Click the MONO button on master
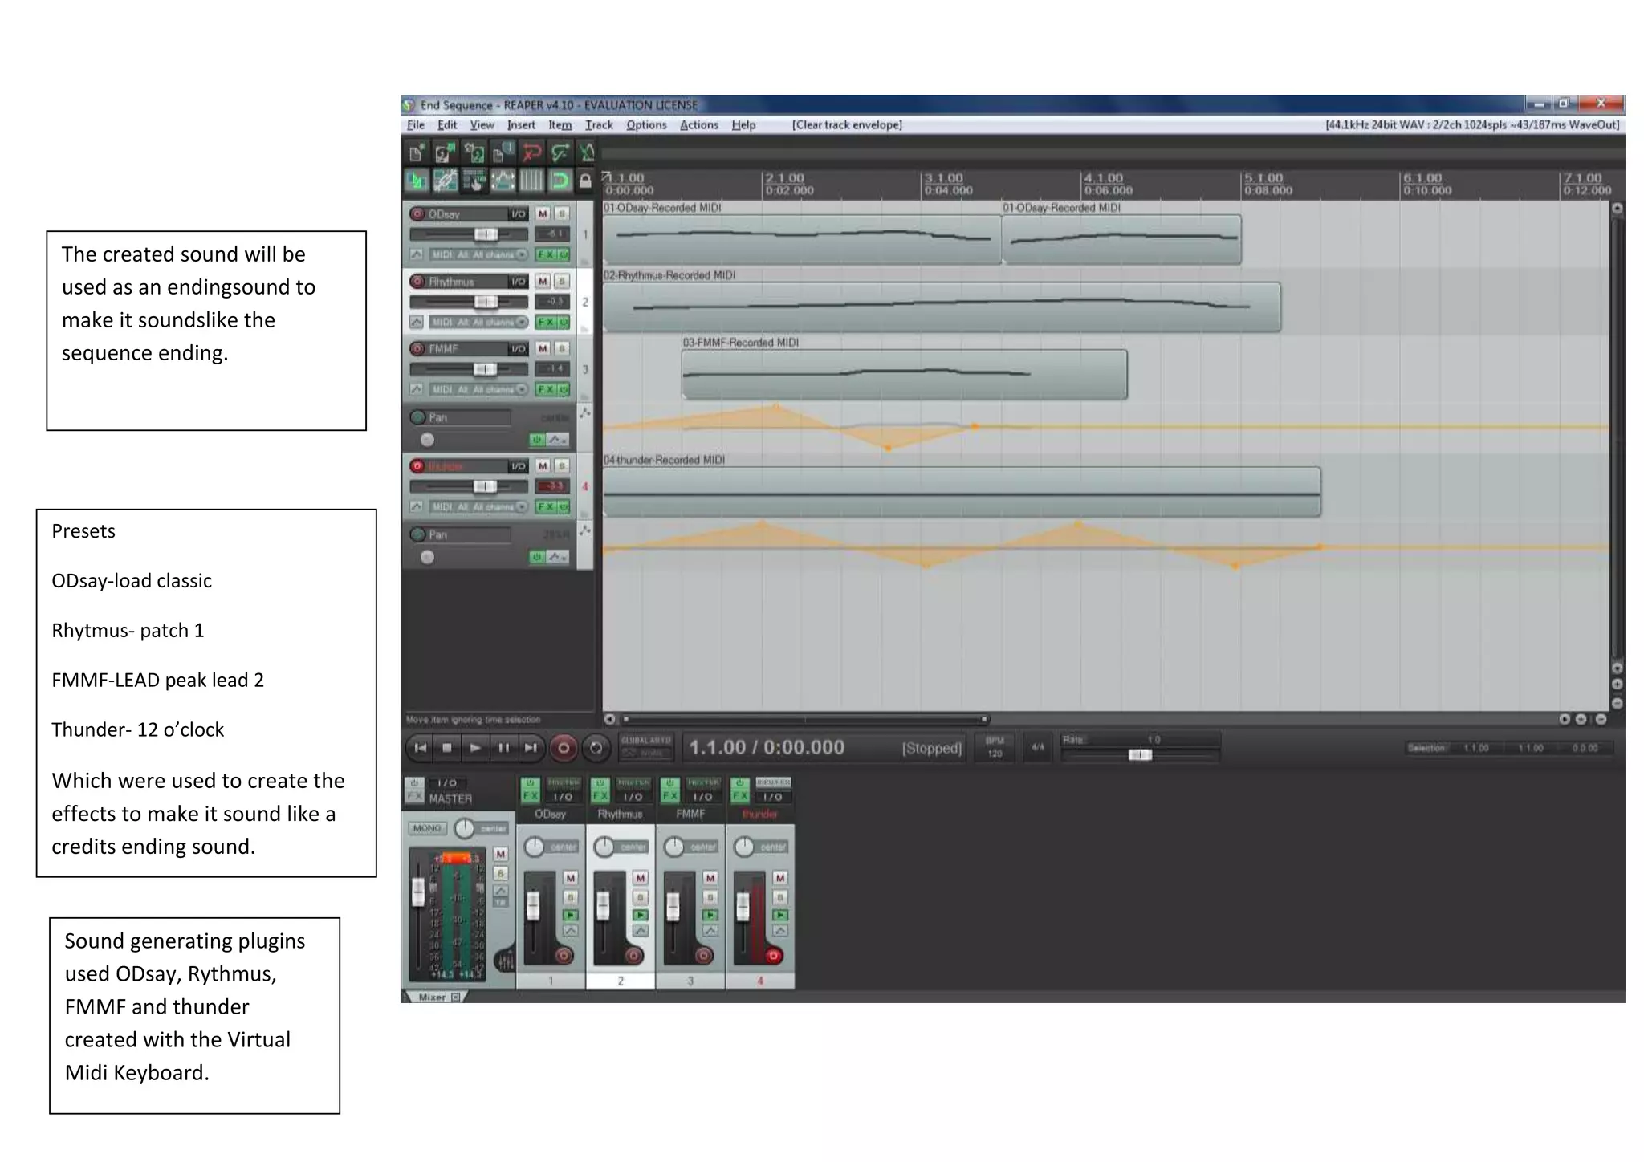 427,828
